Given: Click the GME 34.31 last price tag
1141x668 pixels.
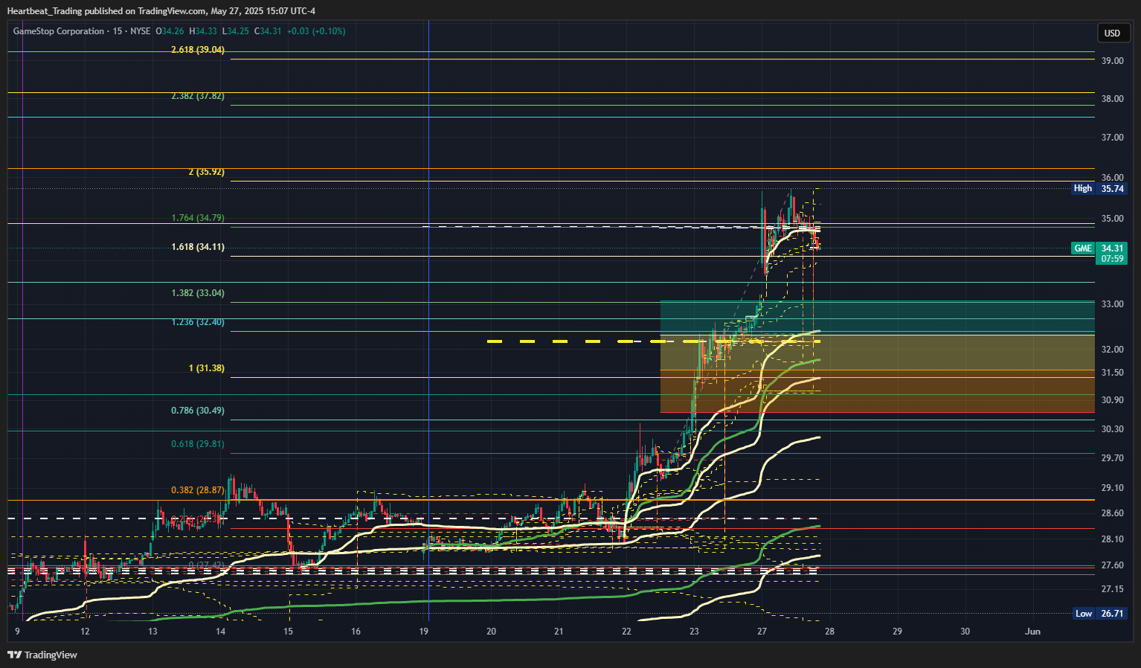Looking at the screenshot, I should [1099, 253].
